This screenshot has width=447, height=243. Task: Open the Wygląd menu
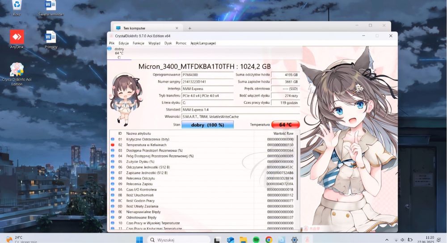pos(154,43)
